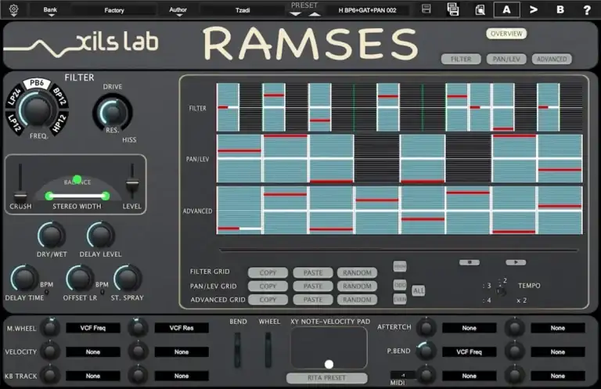Switch to the PAN/LEV tab
This screenshot has width=601, height=389.
tap(506, 59)
